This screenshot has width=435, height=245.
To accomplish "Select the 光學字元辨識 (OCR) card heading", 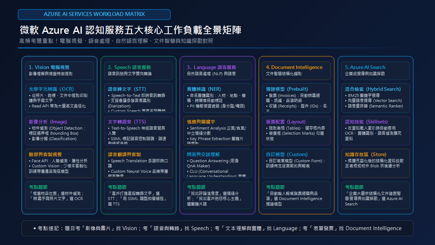I will tap(51, 89).
